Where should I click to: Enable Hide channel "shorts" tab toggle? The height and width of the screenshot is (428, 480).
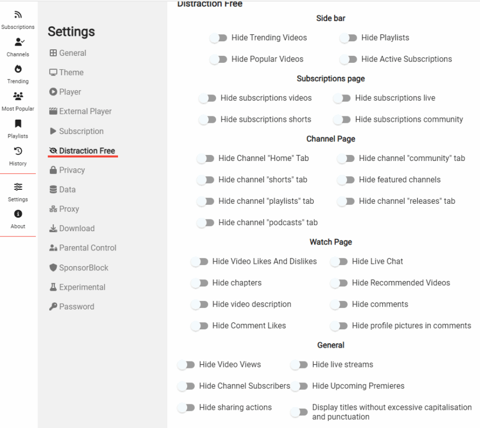205,180
